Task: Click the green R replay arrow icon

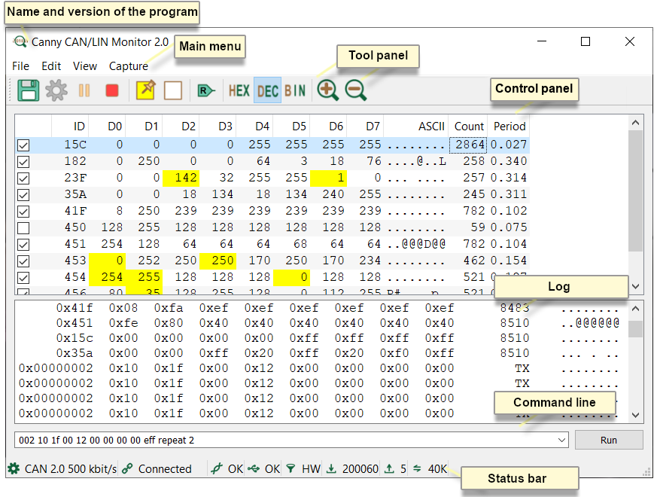Action: pyautogui.click(x=205, y=90)
